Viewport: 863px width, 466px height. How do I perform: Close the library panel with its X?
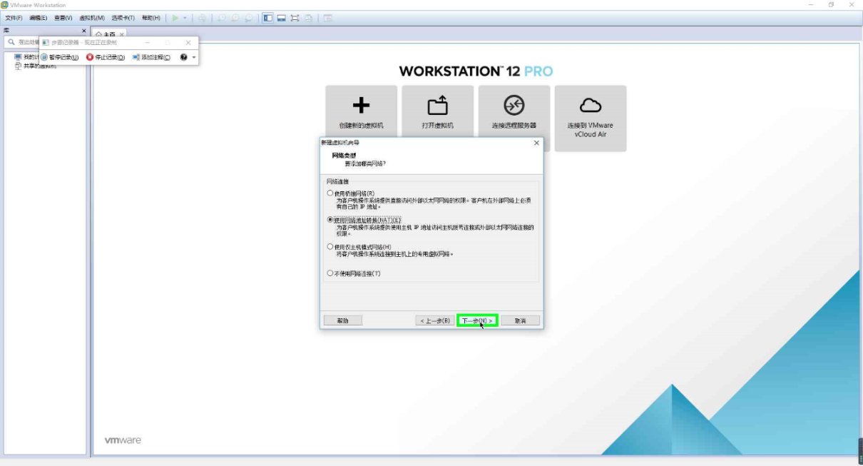tap(83, 31)
